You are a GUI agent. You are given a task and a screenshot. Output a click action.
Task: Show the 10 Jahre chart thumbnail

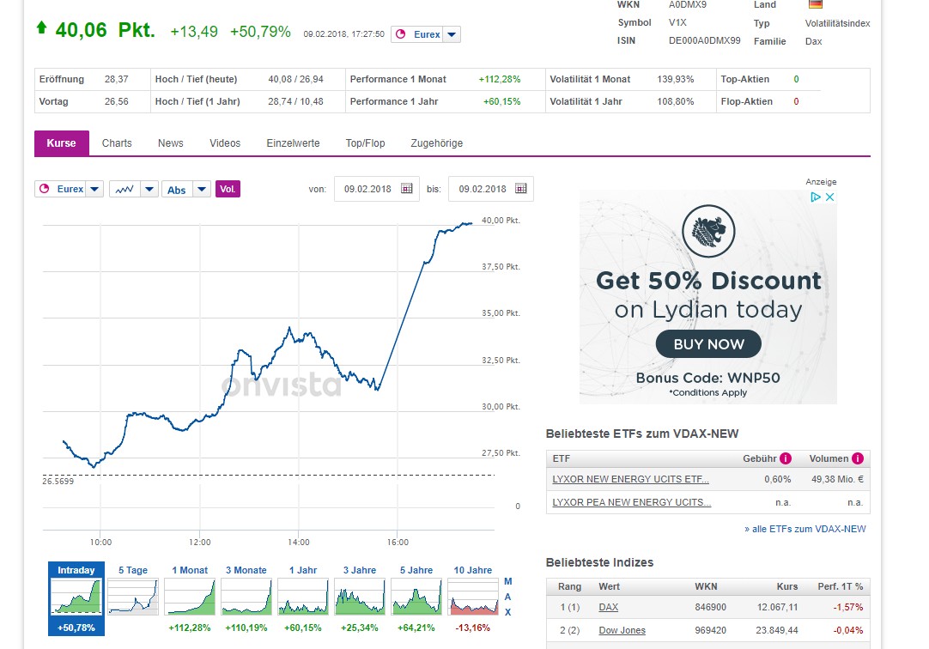click(473, 594)
